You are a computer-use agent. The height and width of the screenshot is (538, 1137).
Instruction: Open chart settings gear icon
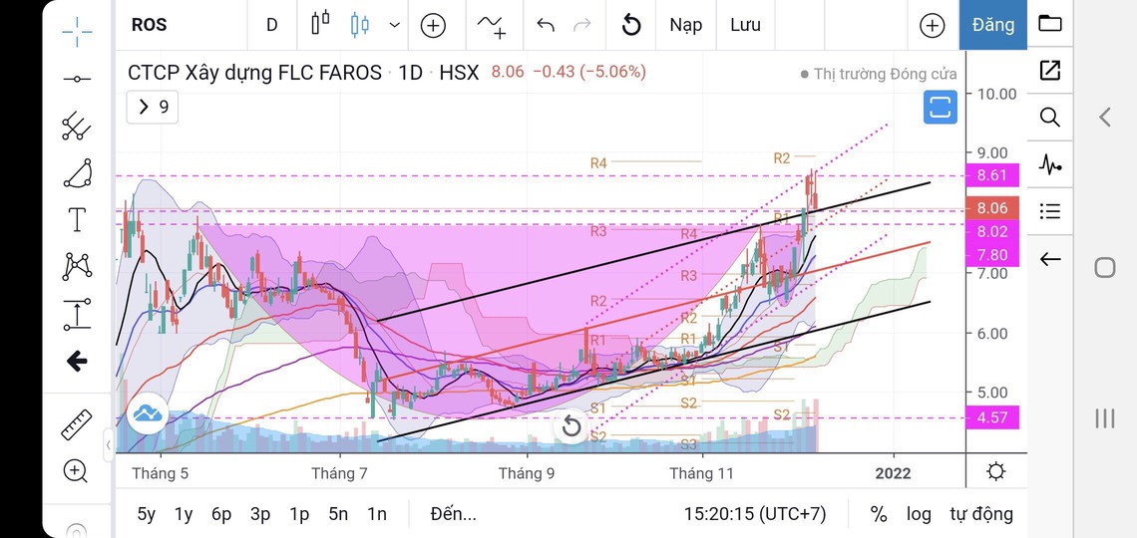point(996,473)
